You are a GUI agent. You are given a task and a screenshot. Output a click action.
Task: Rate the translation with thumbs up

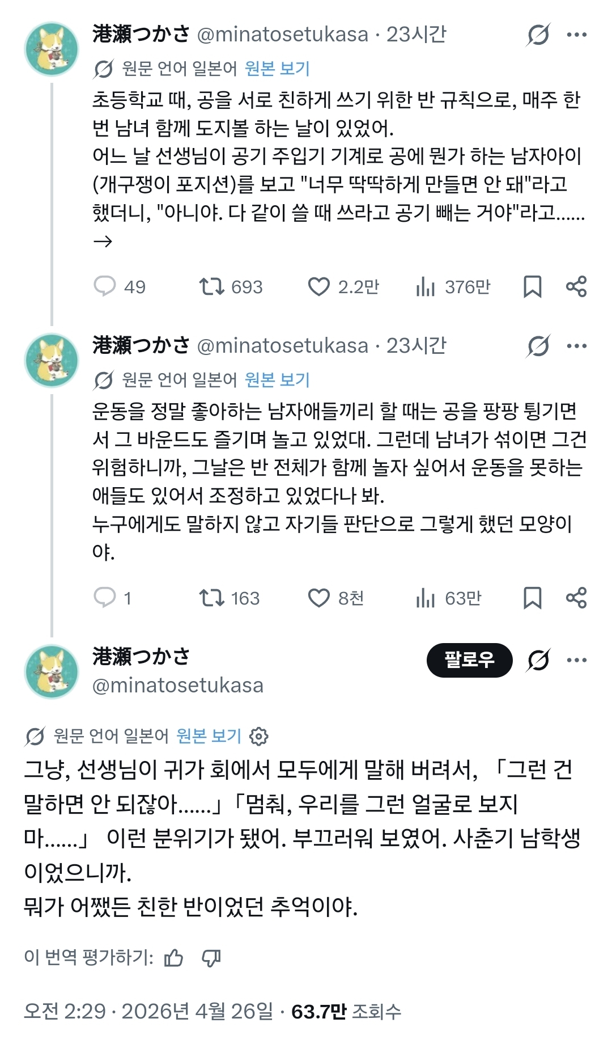[x=173, y=958]
